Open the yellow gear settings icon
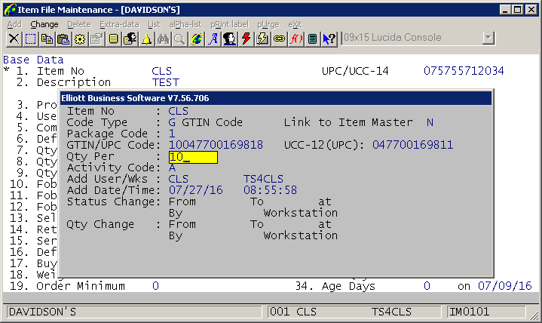 [x=80, y=38]
